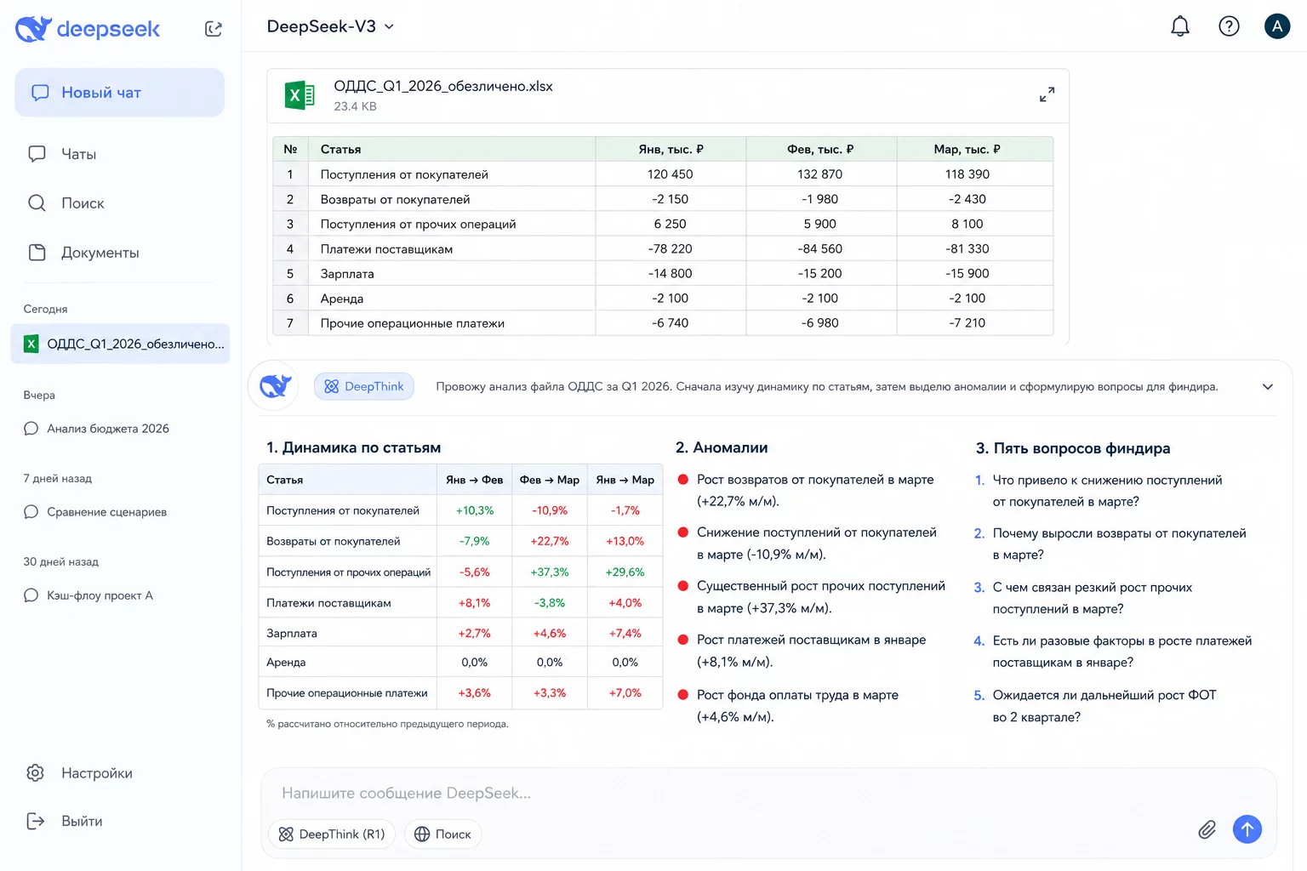Click the 1. Динамика по статьям heading
The width and height of the screenshot is (1307, 871).
pyautogui.click(x=353, y=447)
